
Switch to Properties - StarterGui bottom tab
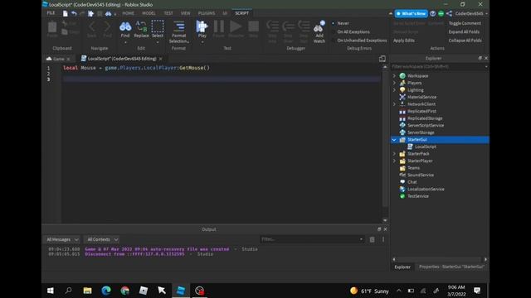[451, 267]
